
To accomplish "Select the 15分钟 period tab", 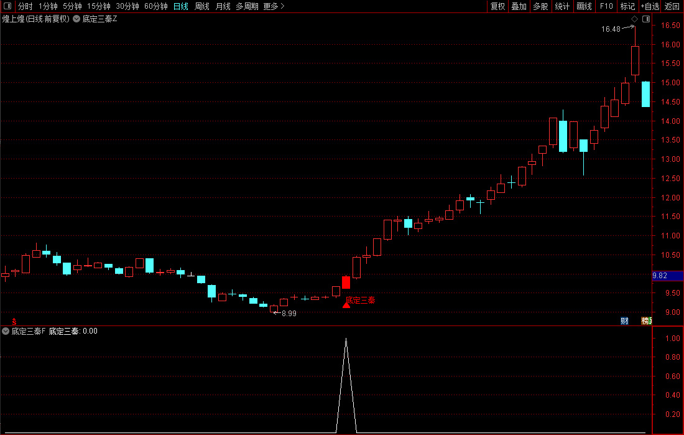I will coord(99,6).
